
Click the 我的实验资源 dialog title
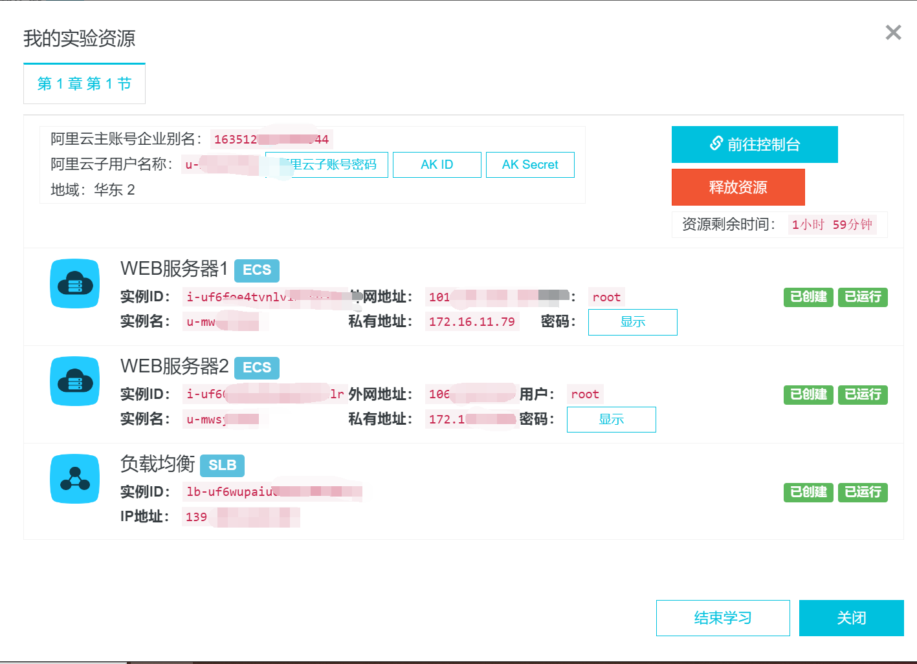coord(80,39)
